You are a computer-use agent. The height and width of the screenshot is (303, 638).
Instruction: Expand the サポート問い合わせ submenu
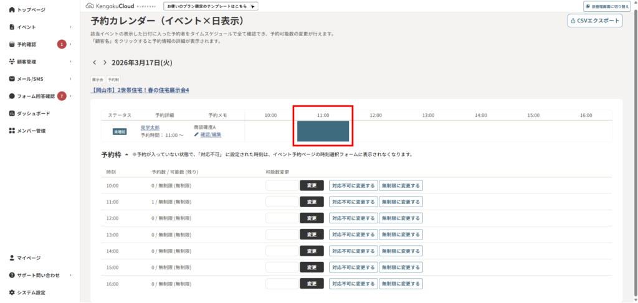70,275
